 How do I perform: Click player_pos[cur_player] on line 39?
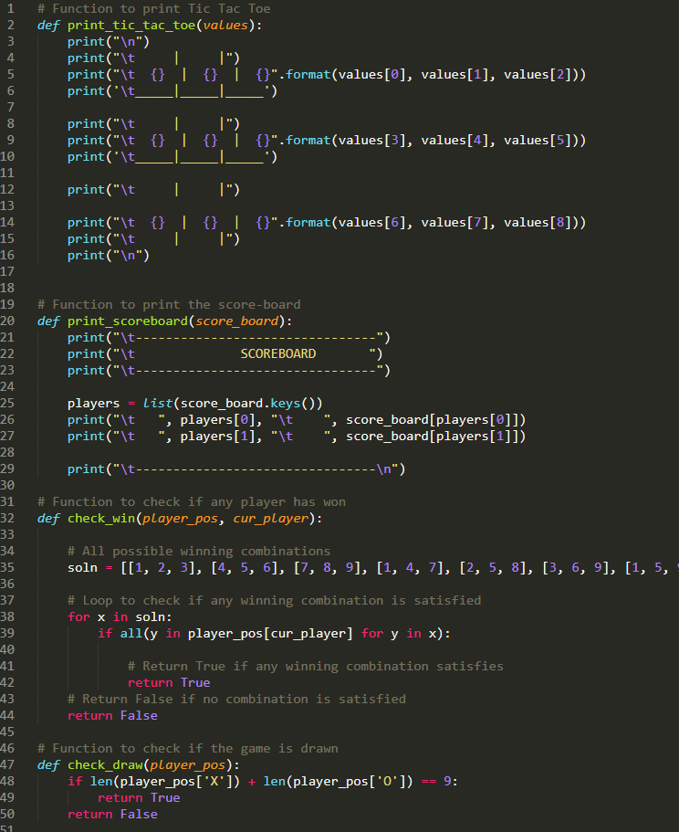point(270,634)
